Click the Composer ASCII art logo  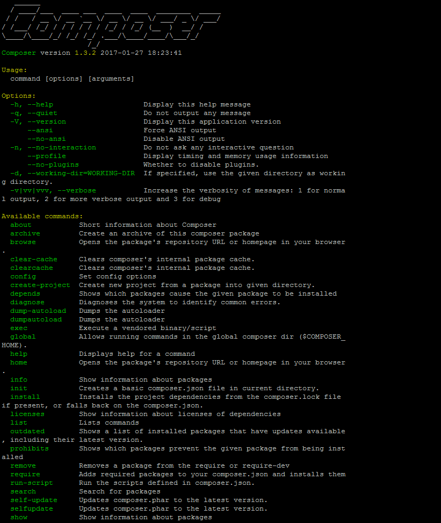111,26
